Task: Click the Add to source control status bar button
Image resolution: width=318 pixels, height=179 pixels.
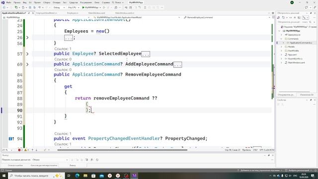Action: click(x=260, y=171)
